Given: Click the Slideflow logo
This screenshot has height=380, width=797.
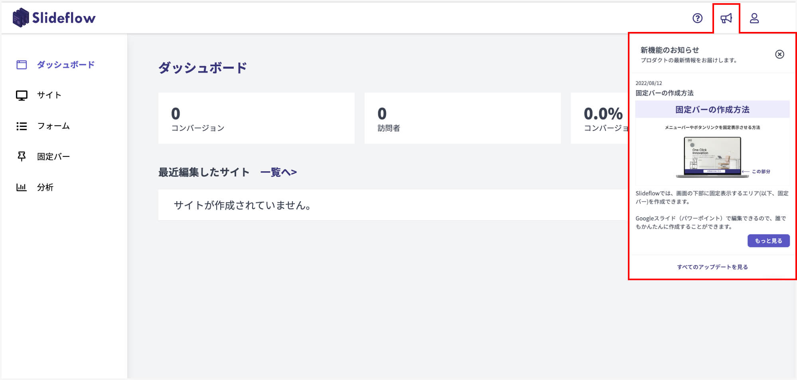Looking at the screenshot, I should (x=55, y=18).
